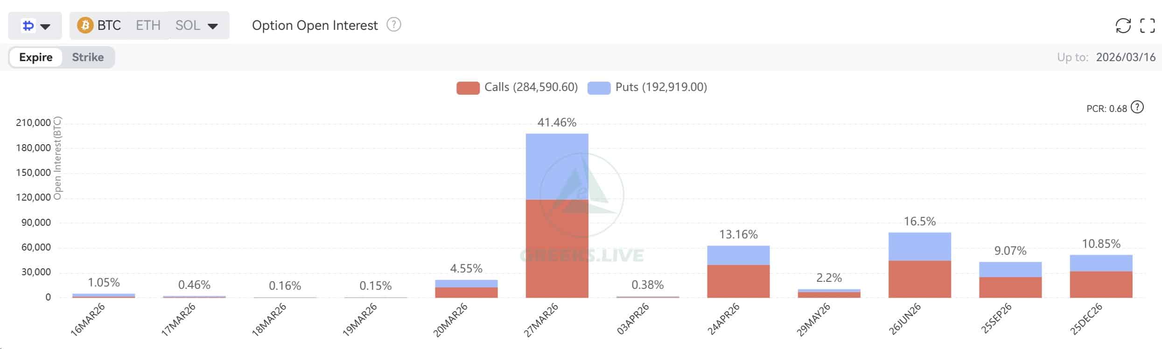Click the Option Open Interest help icon
Image resolution: width=1162 pixels, height=349 pixels.
tap(393, 25)
